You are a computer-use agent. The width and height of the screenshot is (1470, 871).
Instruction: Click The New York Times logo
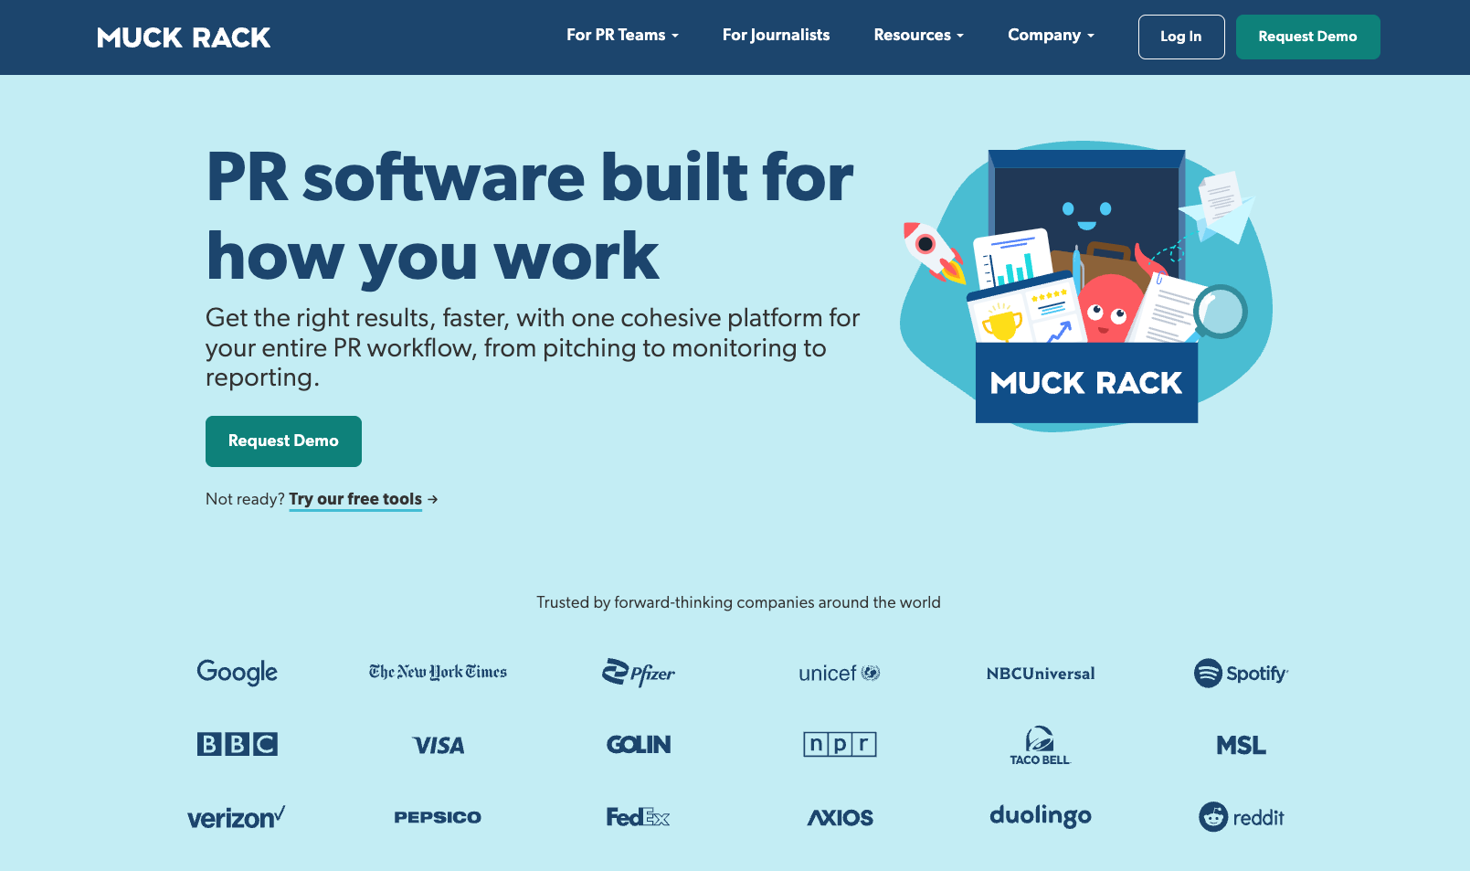tap(438, 672)
